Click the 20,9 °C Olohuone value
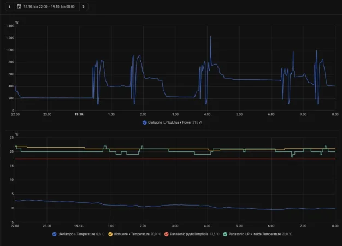 [156, 234]
